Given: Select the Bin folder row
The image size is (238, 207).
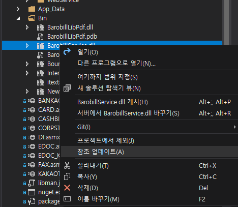Looking at the screenshot, I should point(112,18).
